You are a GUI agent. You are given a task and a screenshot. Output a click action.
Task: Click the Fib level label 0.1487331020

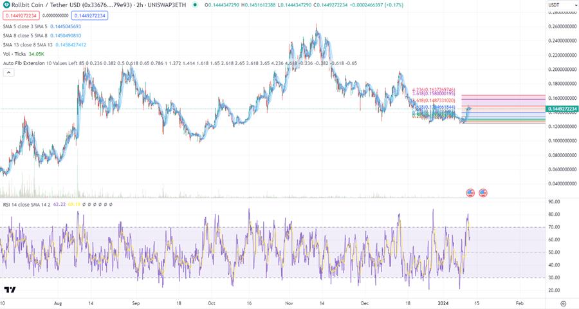click(434, 100)
